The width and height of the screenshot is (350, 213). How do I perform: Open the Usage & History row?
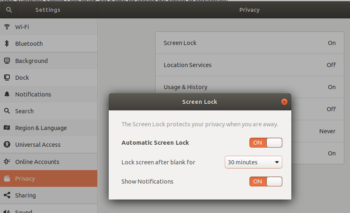[249, 87]
